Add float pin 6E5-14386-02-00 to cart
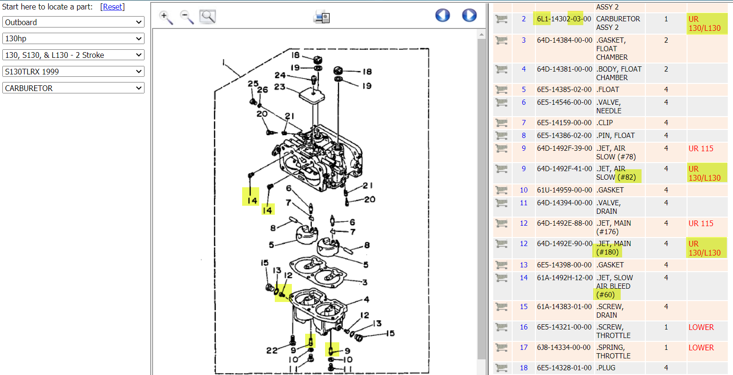The height and width of the screenshot is (375, 733). [501, 135]
